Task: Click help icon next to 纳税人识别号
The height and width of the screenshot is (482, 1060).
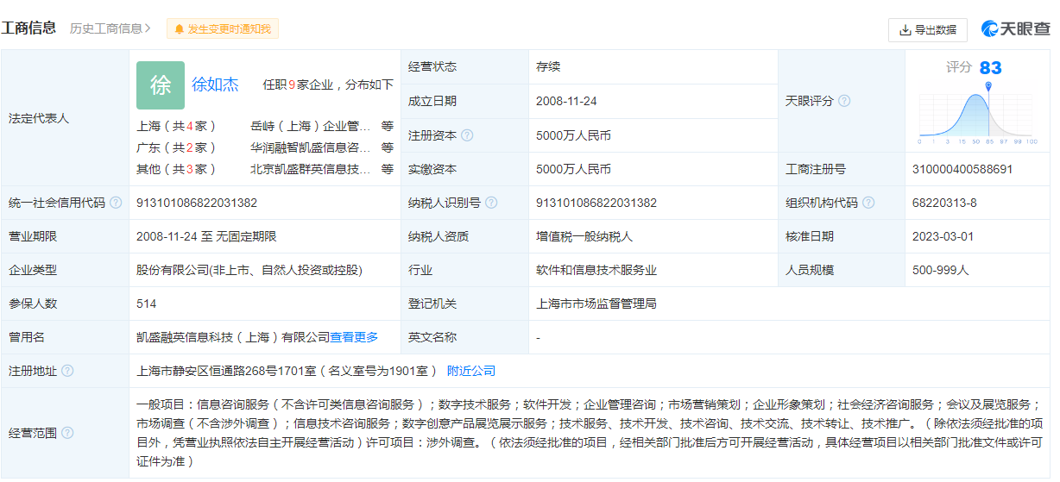Action: (x=491, y=203)
